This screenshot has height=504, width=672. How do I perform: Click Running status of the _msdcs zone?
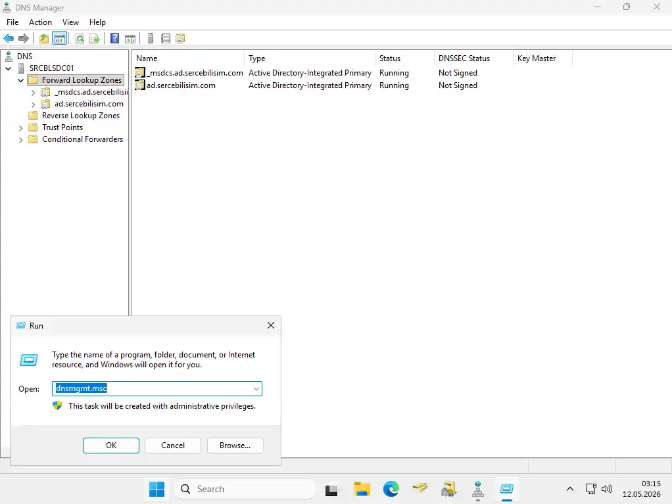point(394,73)
